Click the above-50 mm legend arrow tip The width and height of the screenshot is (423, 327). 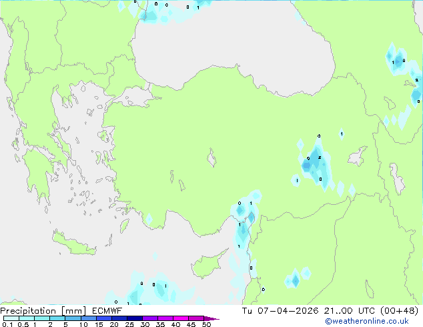[211, 318]
